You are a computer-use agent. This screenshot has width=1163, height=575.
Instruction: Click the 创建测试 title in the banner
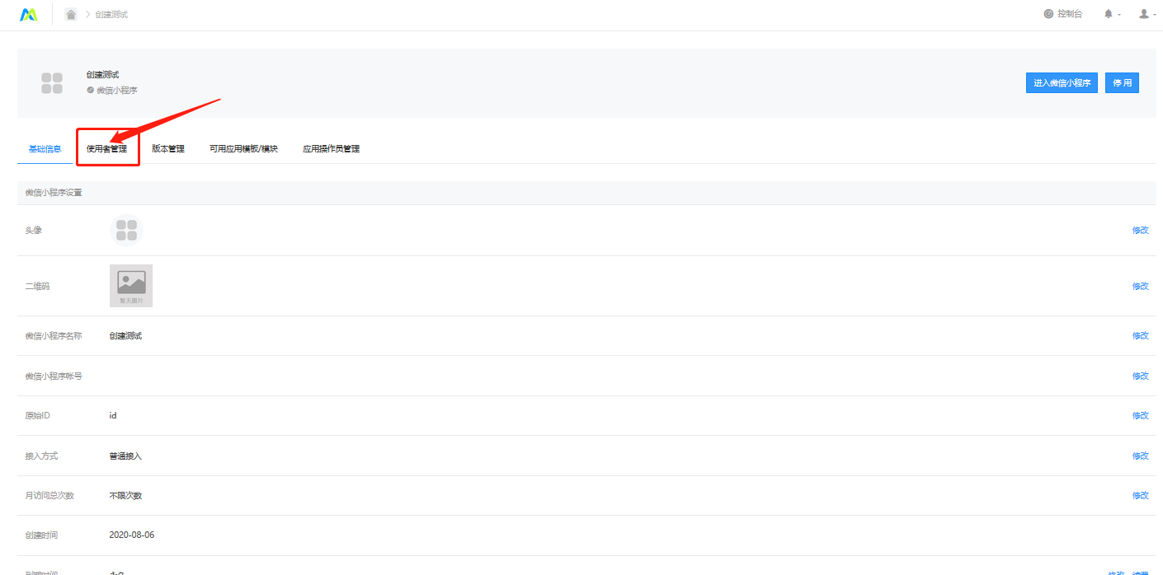click(x=102, y=75)
